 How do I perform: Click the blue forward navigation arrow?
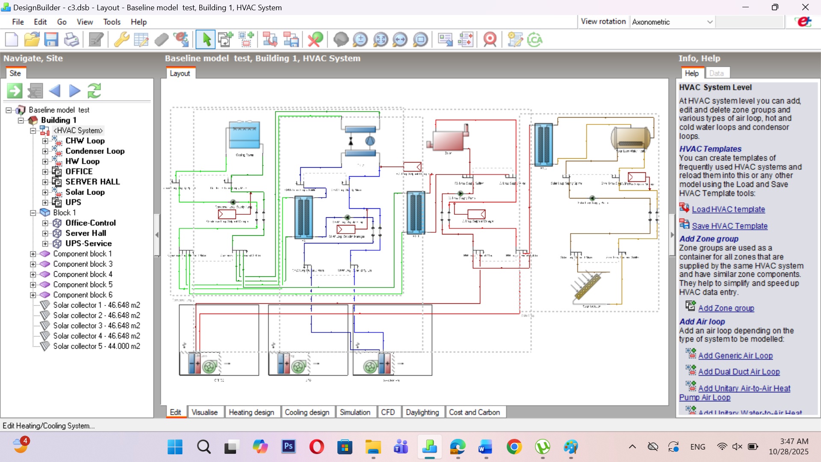tap(74, 91)
